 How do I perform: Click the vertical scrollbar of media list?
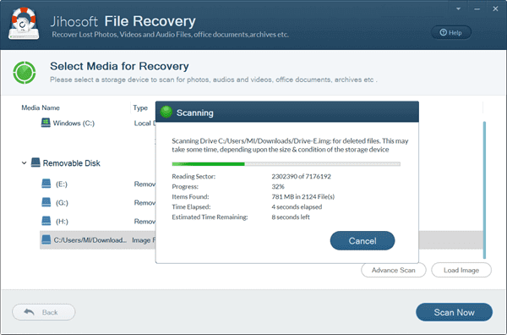click(x=484, y=190)
